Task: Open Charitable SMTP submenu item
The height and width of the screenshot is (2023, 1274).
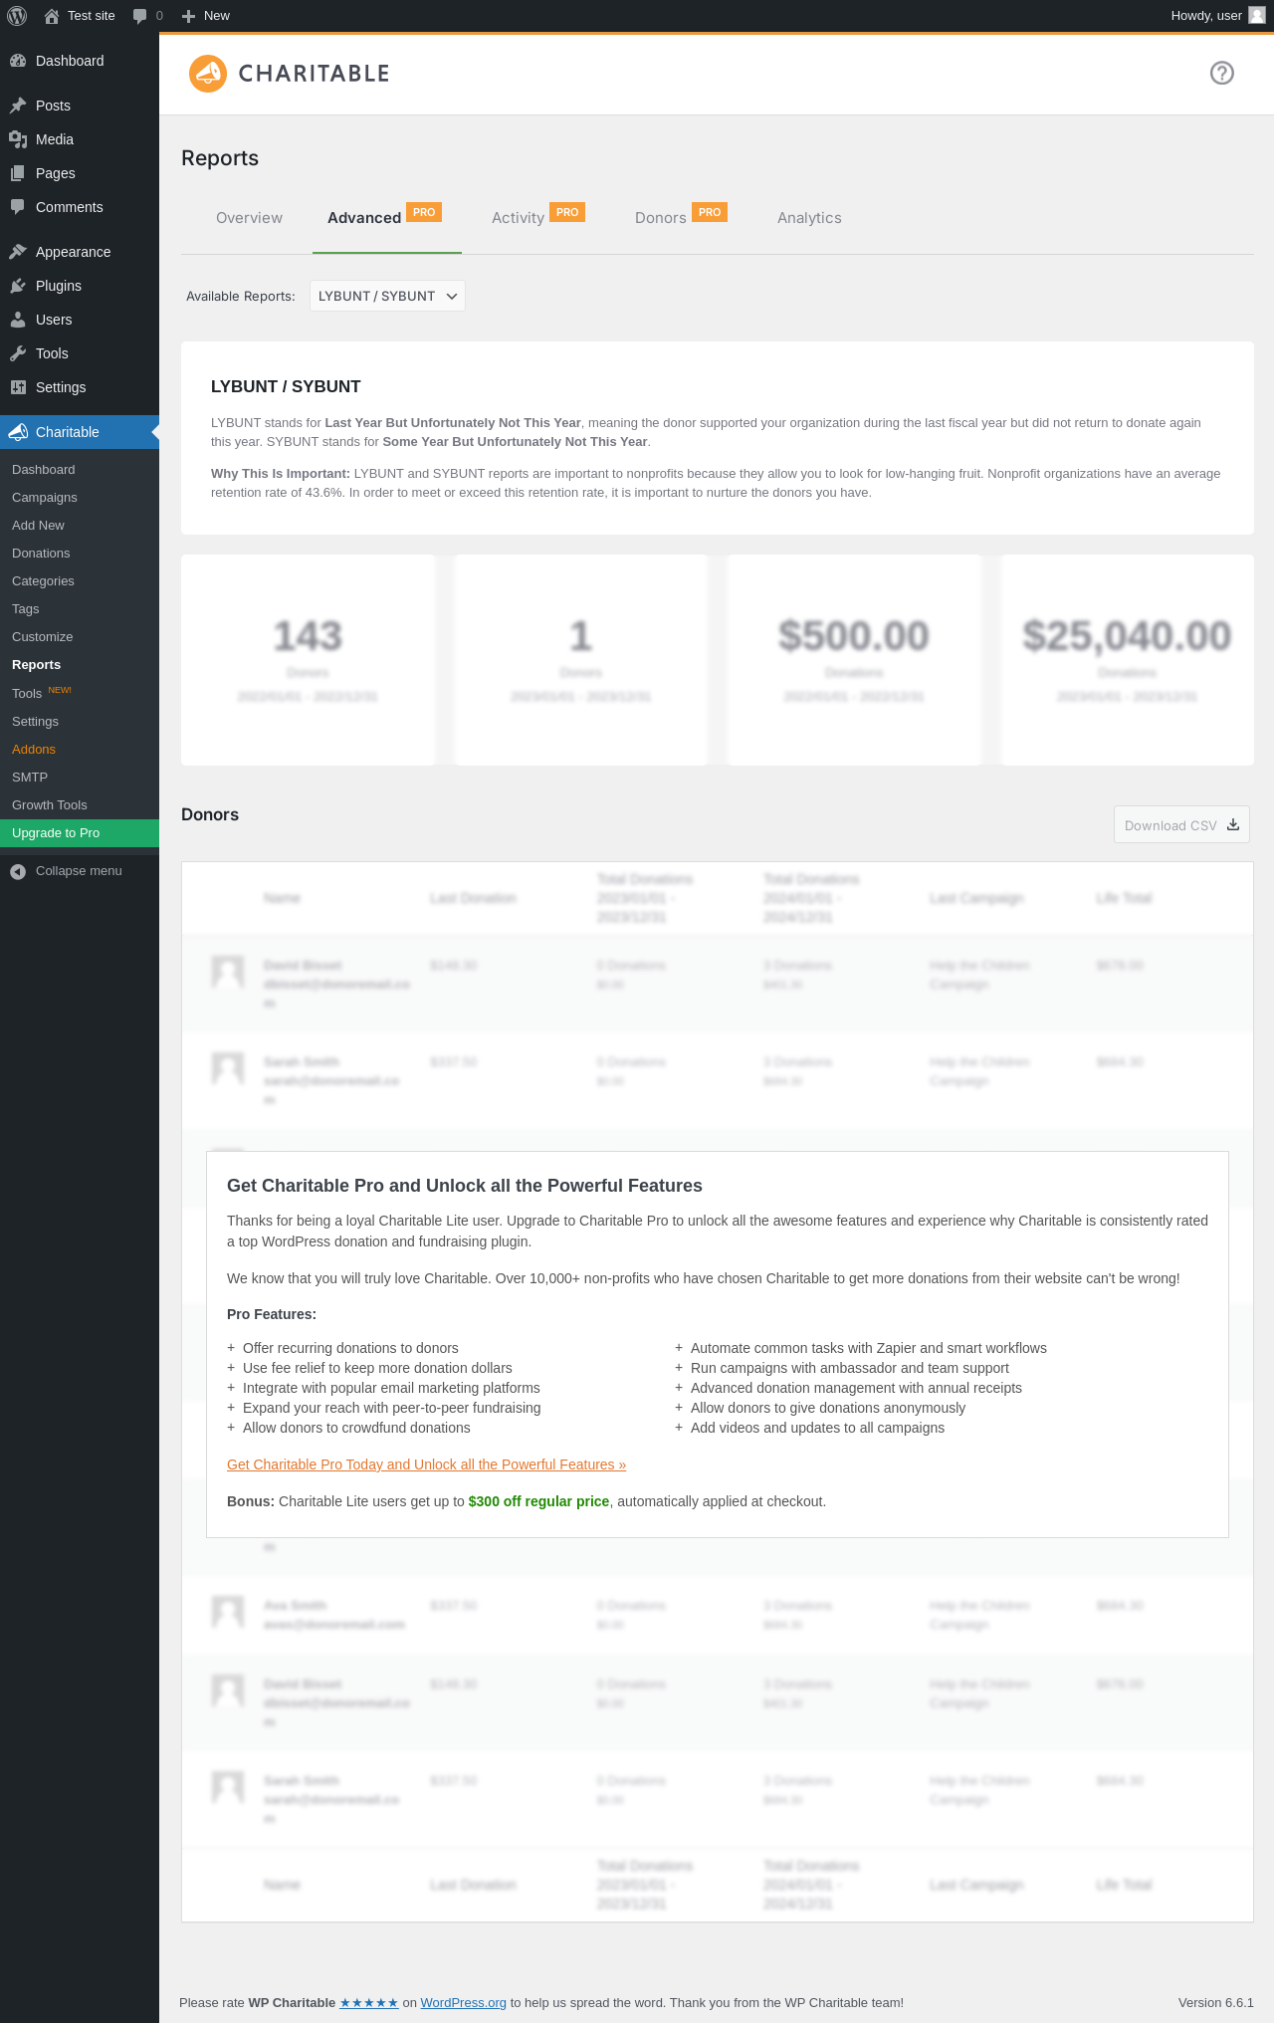Action: click(x=80, y=778)
